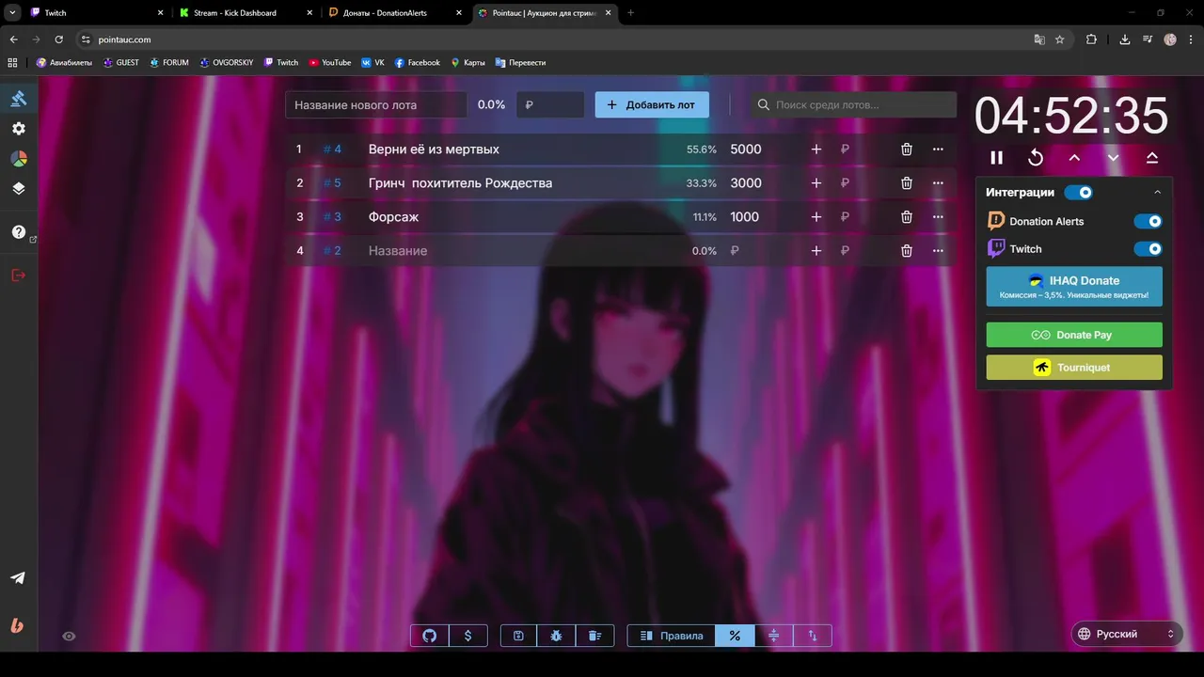Toggle the Интеграции master switch
This screenshot has height=677, width=1204.
(x=1079, y=193)
